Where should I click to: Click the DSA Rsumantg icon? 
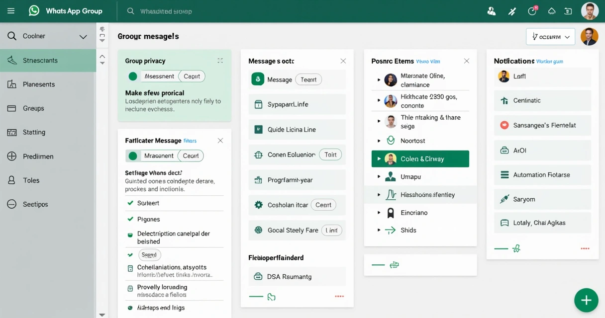(x=258, y=277)
